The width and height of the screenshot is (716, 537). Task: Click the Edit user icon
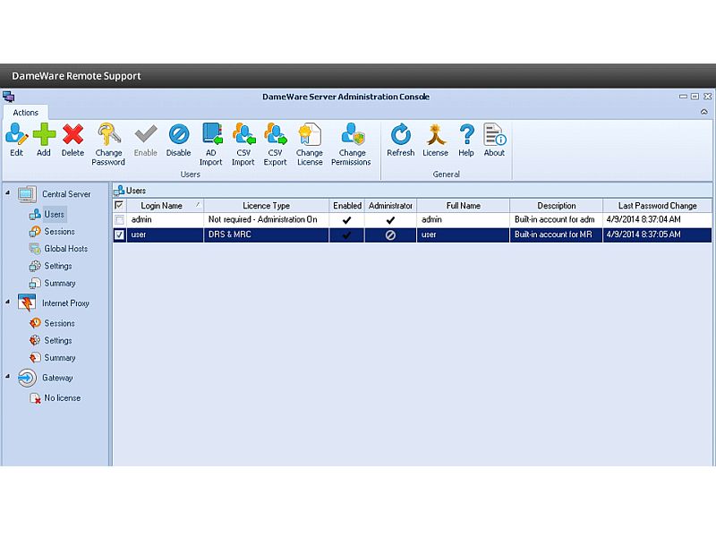pos(16,140)
